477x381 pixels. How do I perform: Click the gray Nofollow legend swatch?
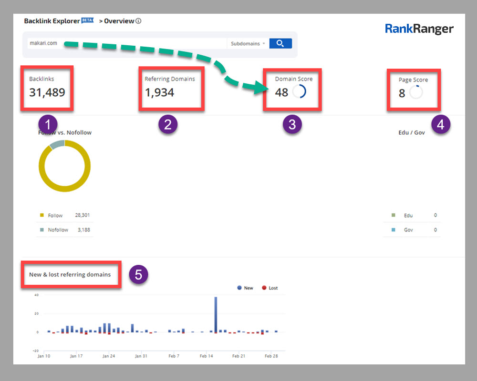tap(41, 230)
